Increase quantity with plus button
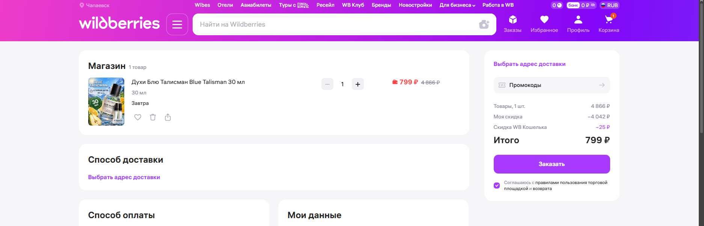The width and height of the screenshot is (704, 226). 358,84
